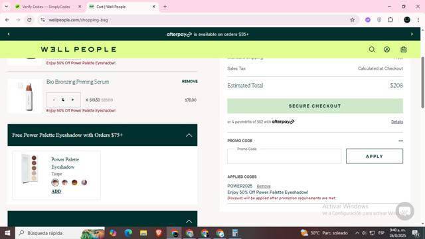Open Bio Bronzing Priming Serum thumbnail
The height and width of the screenshot is (239, 425).
[25, 96]
